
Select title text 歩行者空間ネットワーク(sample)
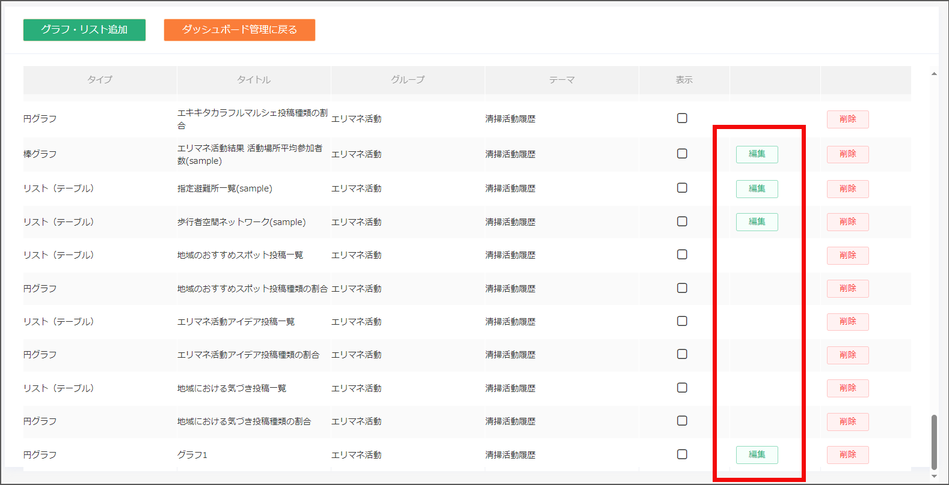click(x=242, y=222)
